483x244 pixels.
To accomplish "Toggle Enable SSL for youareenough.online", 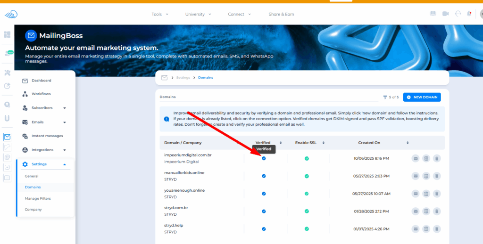I will click(307, 194).
